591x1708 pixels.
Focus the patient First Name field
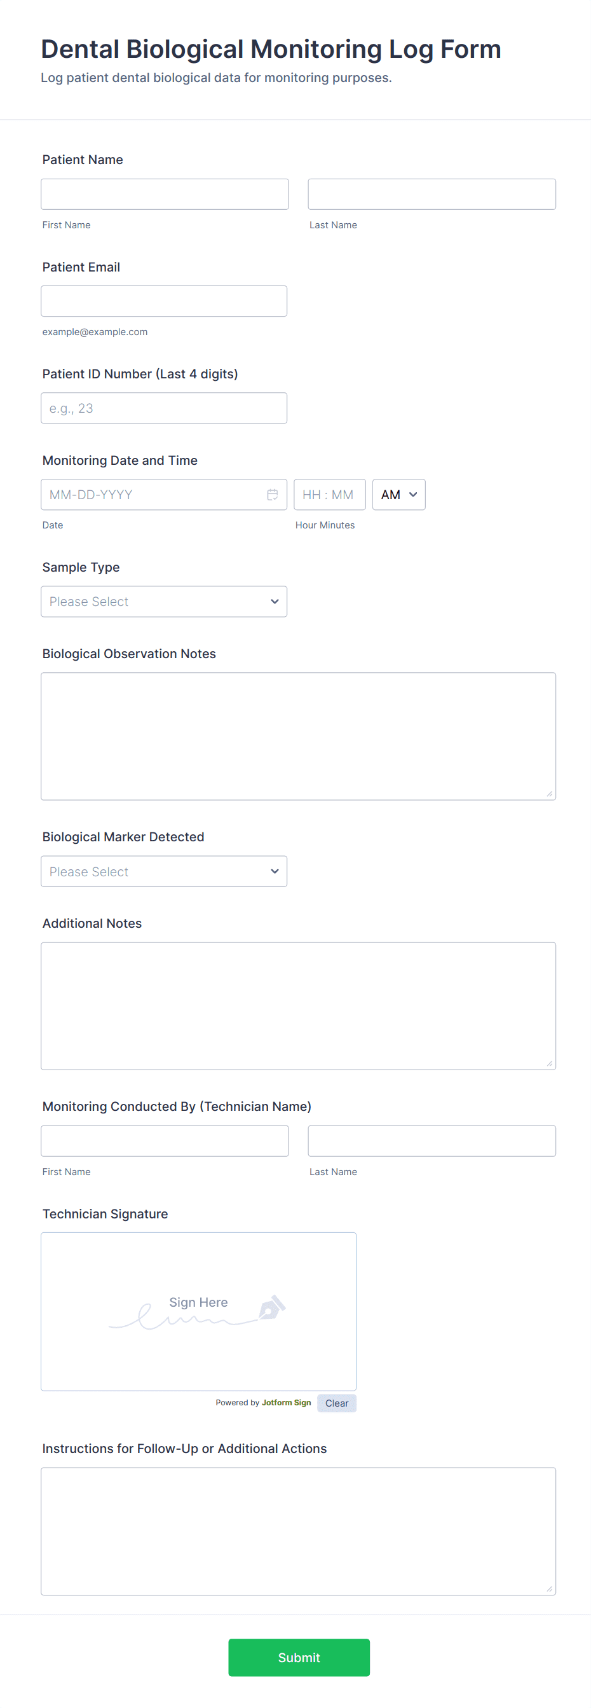coord(165,195)
